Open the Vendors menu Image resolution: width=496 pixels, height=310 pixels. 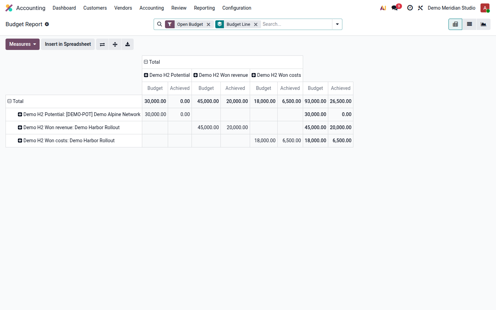[123, 8]
